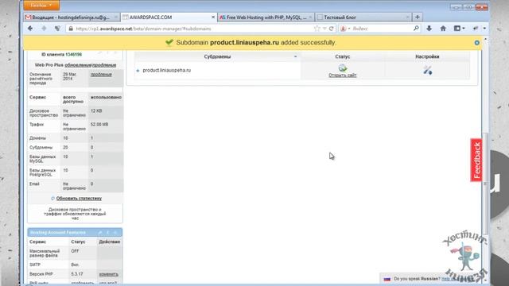Screen dimensions: 509x286
Task: Click the обновление plan link
Action: [x=78, y=65]
